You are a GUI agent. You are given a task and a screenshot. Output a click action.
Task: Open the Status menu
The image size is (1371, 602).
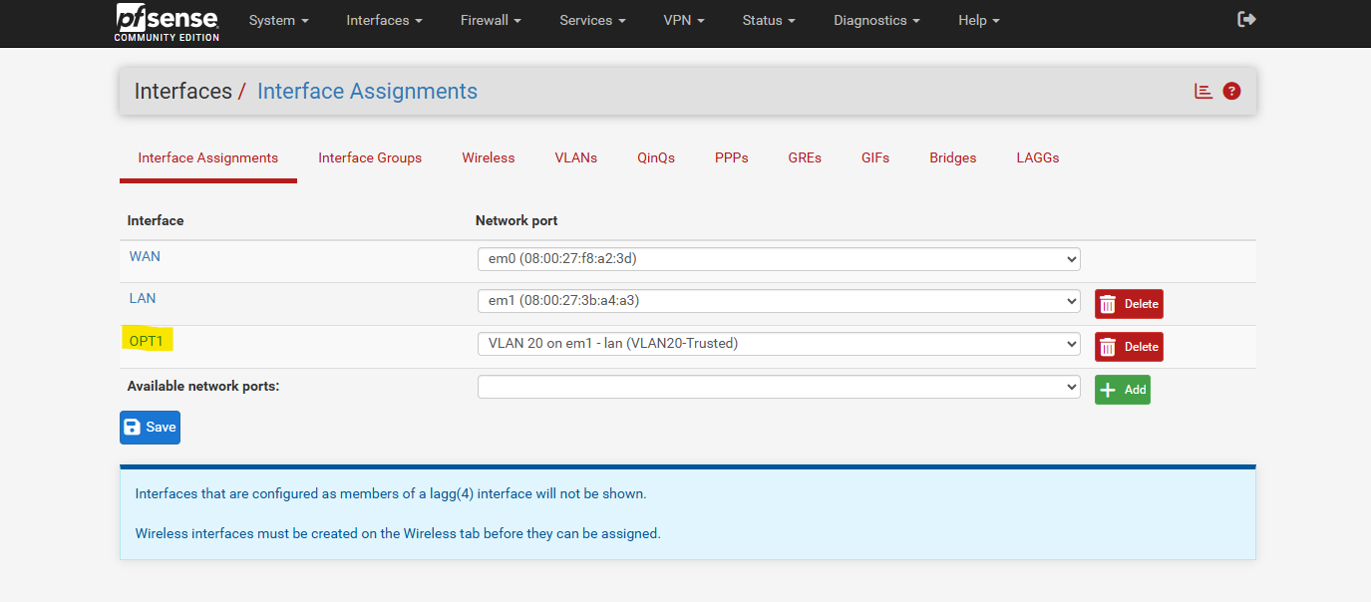[x=769, y=20]
